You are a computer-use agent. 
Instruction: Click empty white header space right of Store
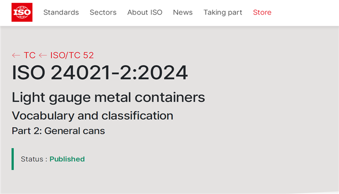click(305, 13)
